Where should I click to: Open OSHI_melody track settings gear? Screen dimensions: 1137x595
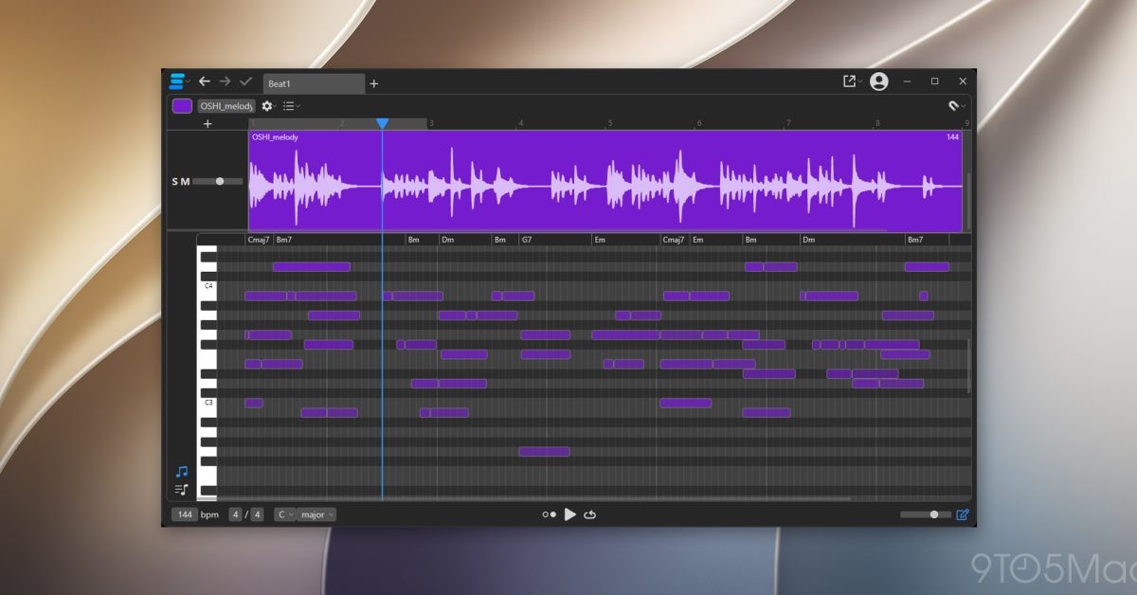pyautogui.click(x=267, y=106)
